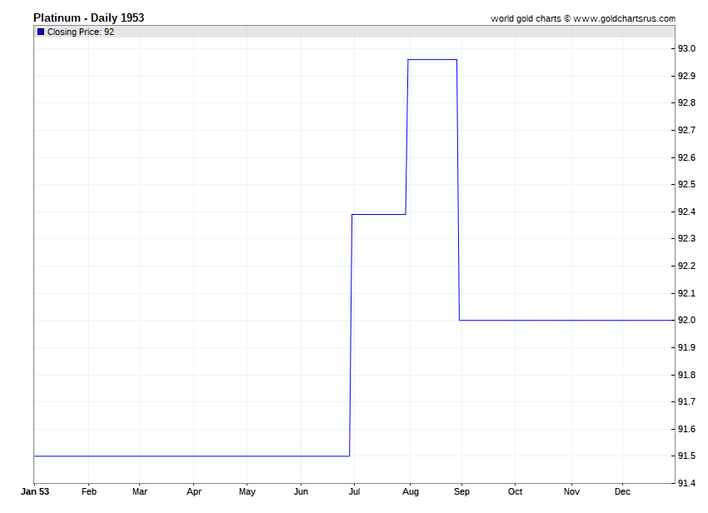This screenshot has height=513, width=708.
Task: Click the 92.7 y-axis value
Action: [x=686, y=130]
